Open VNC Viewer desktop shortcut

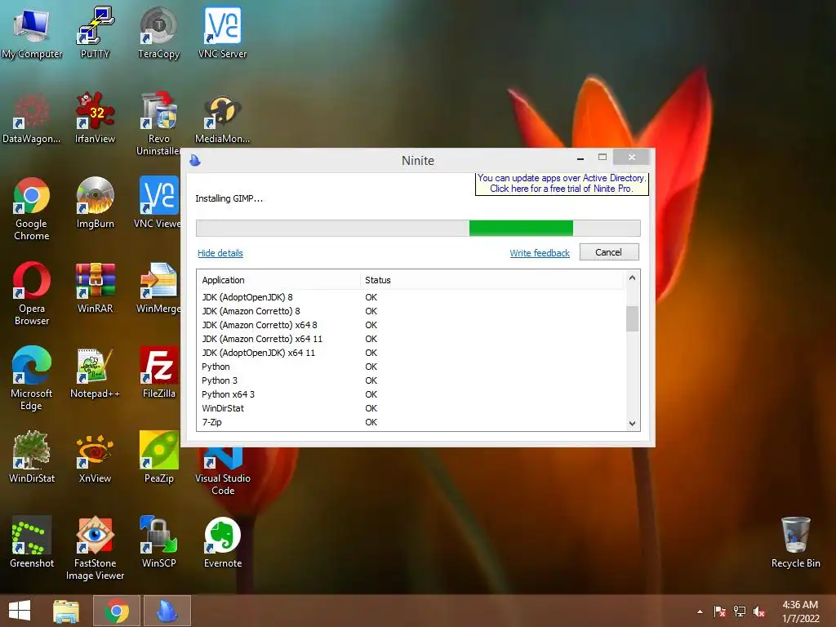pyautogui.click(x=158, y=202)
